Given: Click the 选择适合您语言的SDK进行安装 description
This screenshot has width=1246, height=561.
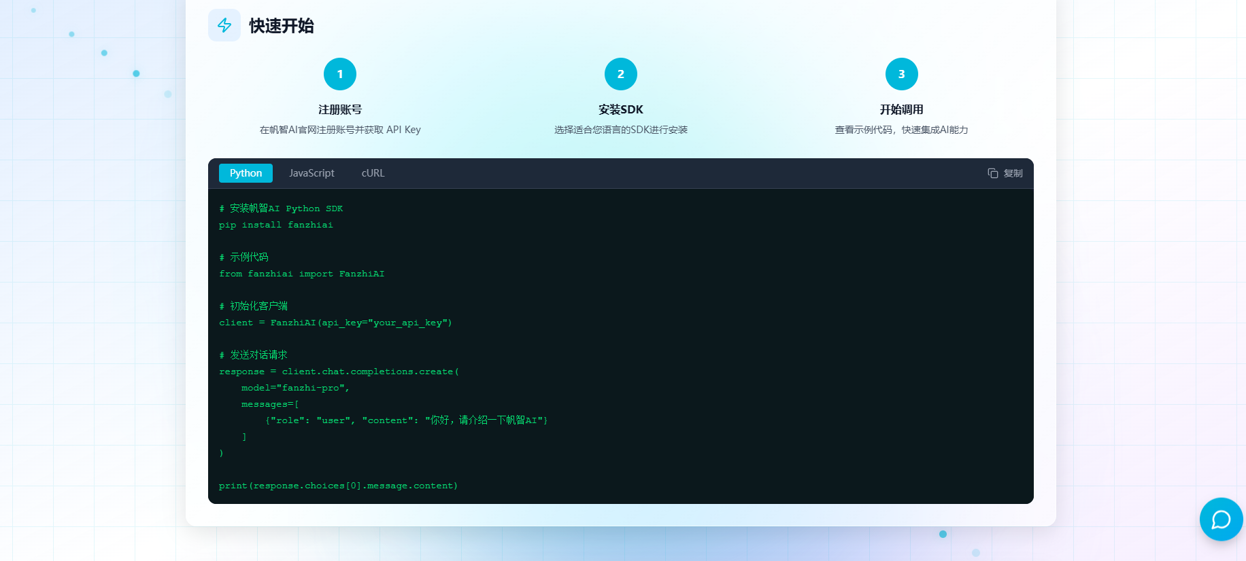Looking at the screenshot, I should coord(620,130).
